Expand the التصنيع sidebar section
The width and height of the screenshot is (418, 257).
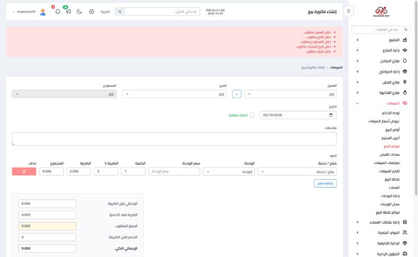click(x=357, y=40)
